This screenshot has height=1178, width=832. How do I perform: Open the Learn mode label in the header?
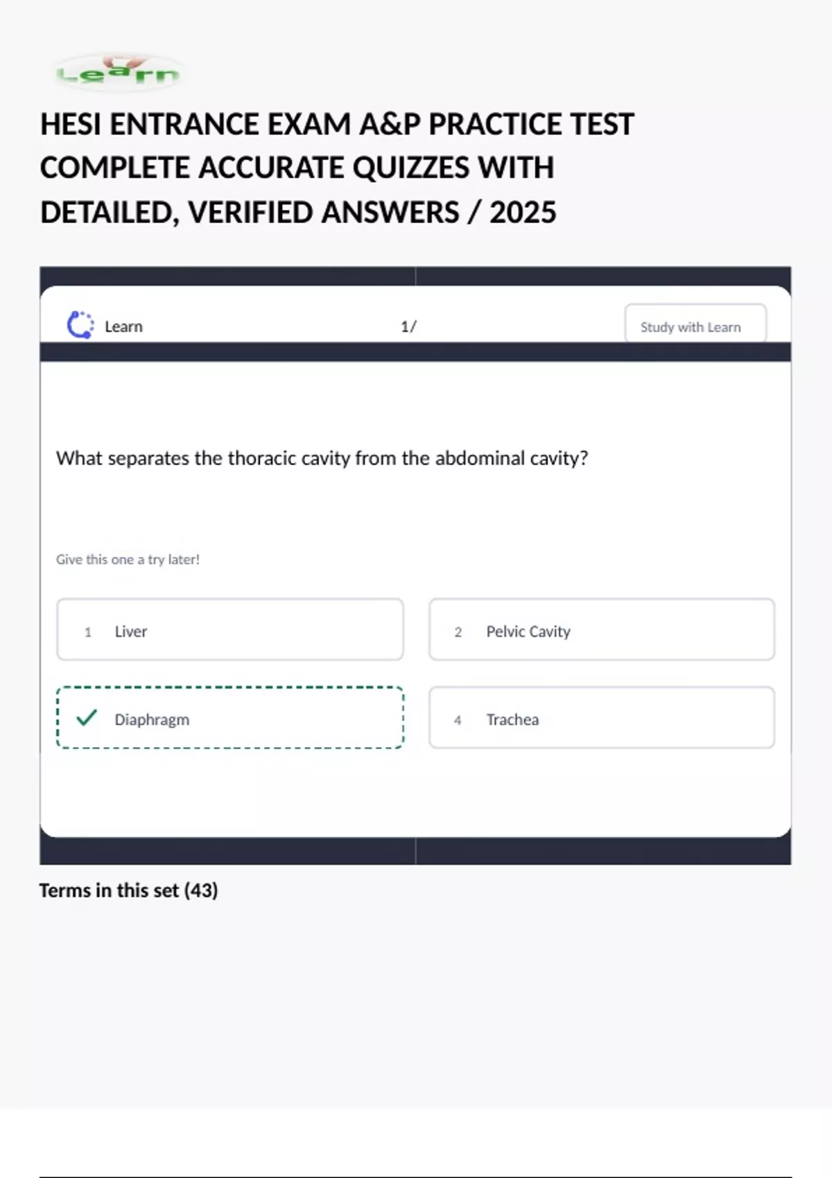click(123, 326)
